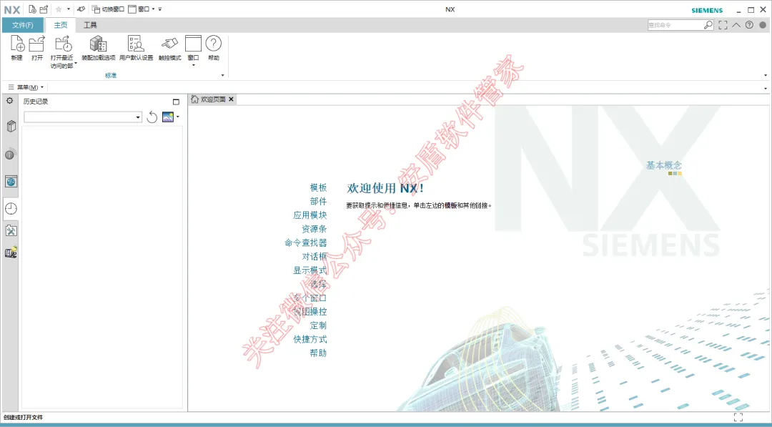Collapse the ribbon with the up chevron
The image size is (772, 427).
point(736,24)
